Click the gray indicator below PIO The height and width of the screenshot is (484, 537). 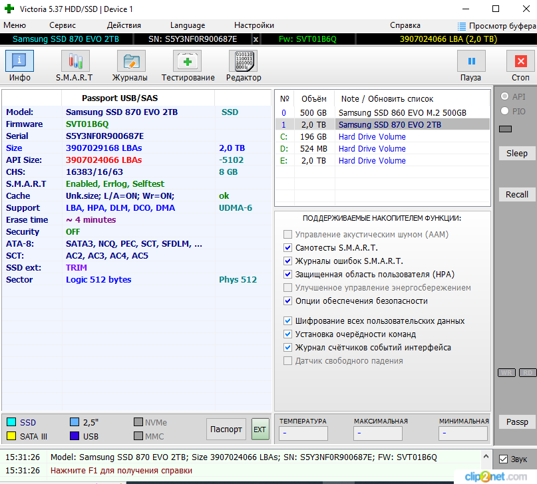click(505, 129)
